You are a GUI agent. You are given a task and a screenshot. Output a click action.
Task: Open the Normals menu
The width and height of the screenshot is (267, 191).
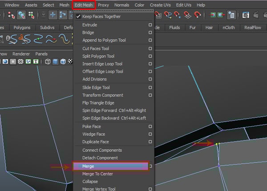click(122, 5)
